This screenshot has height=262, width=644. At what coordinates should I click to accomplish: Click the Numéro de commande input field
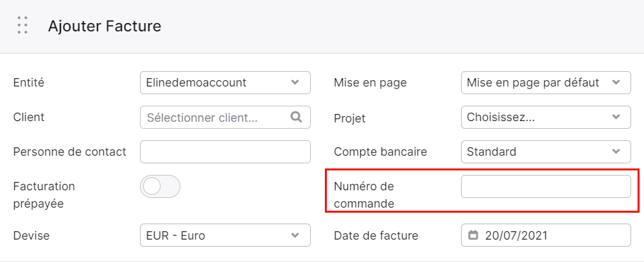click(x=546, y=186)
